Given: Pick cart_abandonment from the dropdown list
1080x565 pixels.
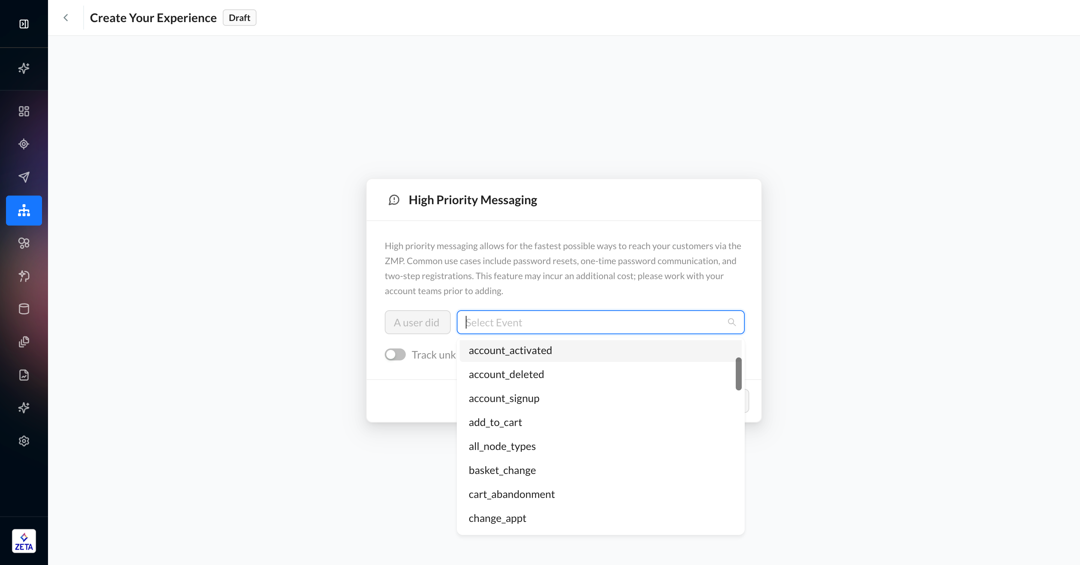Looking at the screenshot, I should (511, 494).
